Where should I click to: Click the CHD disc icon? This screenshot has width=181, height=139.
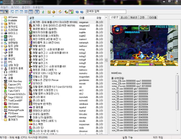6,75
